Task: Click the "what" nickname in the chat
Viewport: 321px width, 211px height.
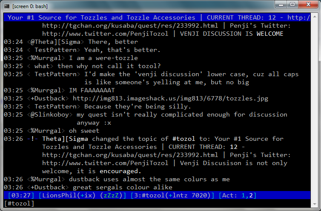Action: pyautogui.click(x=42, y=66)
